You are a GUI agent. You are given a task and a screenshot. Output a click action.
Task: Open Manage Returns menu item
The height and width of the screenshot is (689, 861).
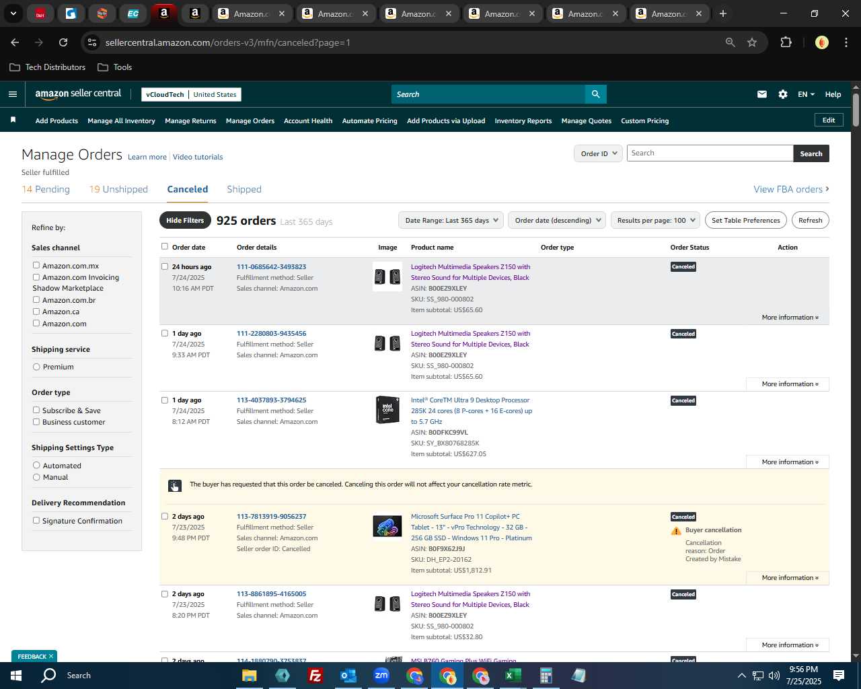point(190,121)
